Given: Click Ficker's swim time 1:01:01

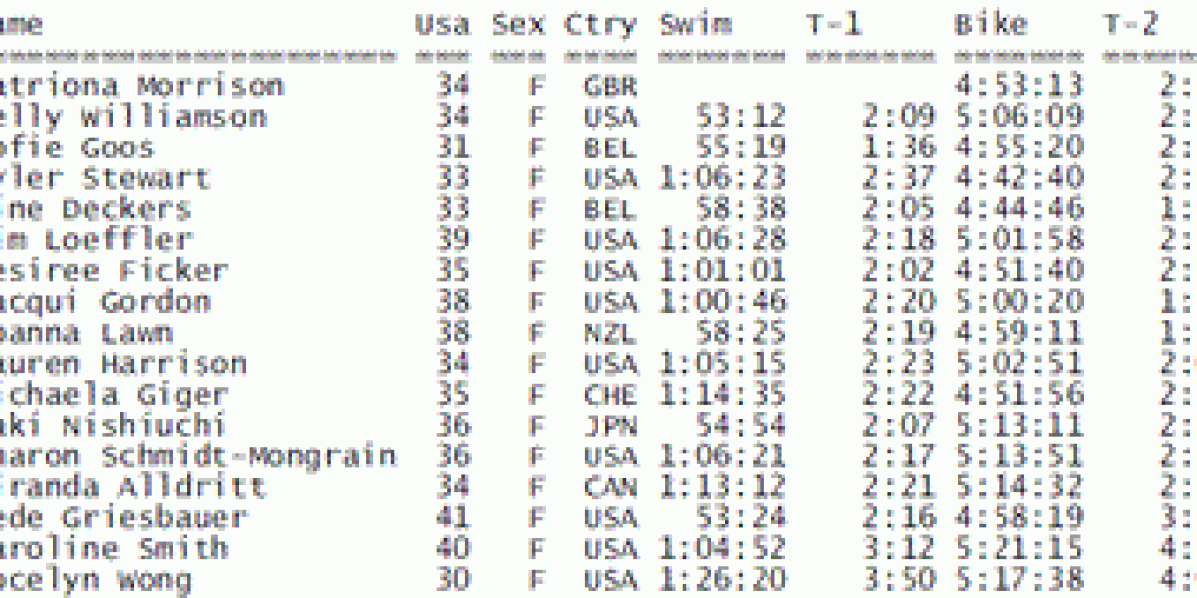Looking at the screenshot, I should [x=723, y=271].
